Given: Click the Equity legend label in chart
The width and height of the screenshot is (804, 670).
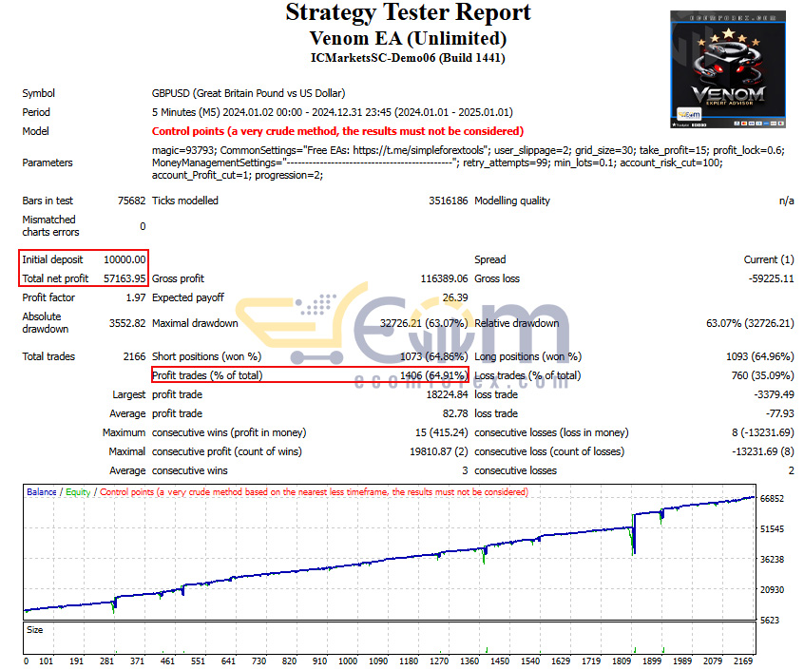Looking at the screenshot, I should coord(78,491).
